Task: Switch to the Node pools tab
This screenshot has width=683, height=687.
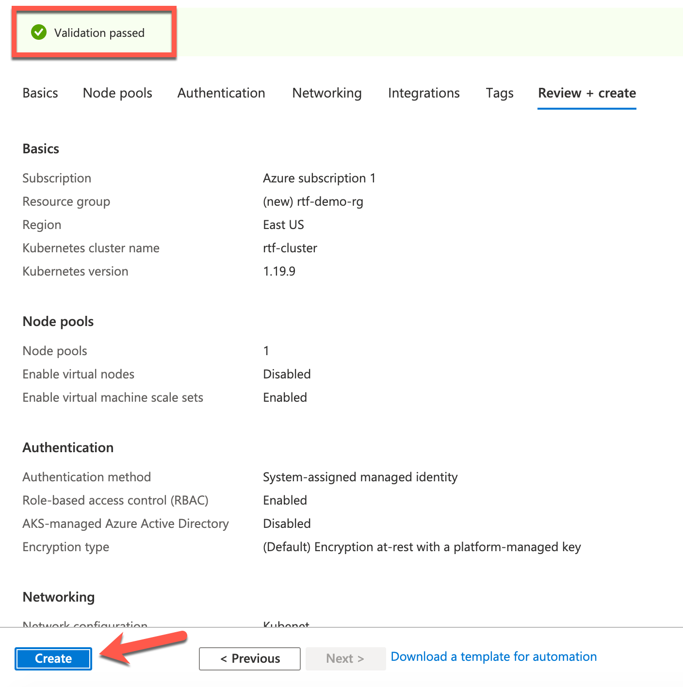Action: point(117,93)
